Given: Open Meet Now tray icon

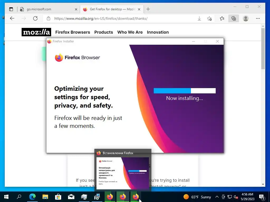Looking at the screenshot, I should [x=223, y=197].
